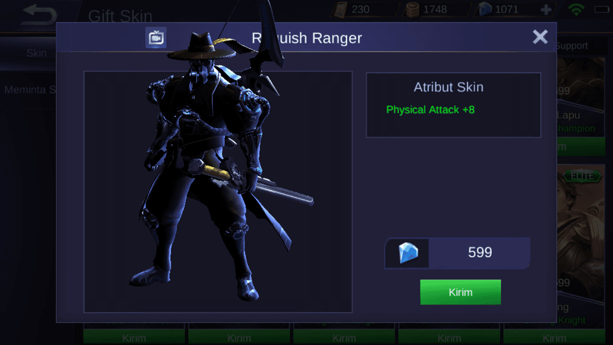Click the first background Kirim button at bottom
The image size is (613, 345).
coord(134,337)
